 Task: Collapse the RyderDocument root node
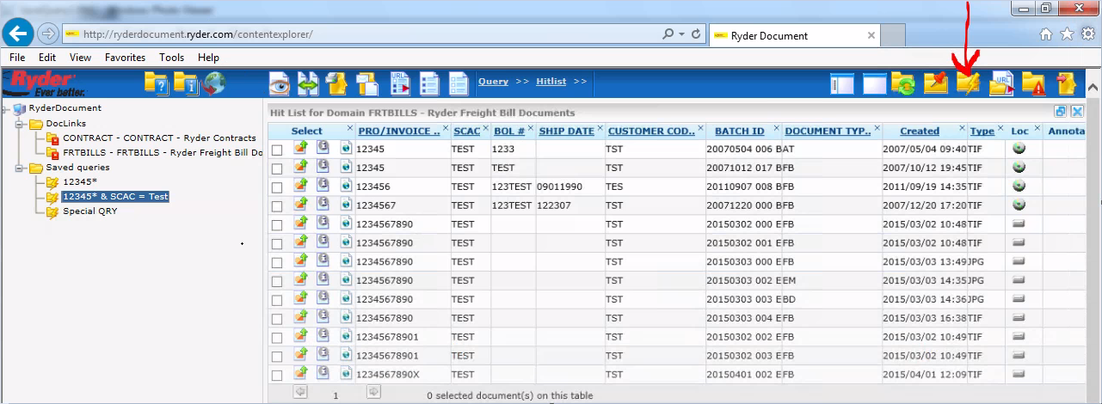pos(6,109)
